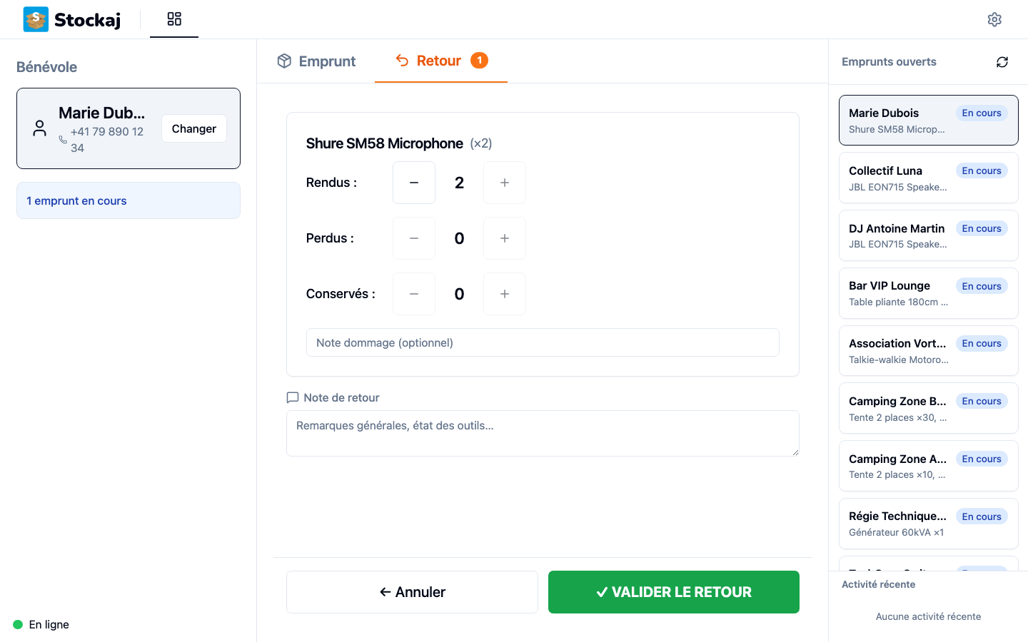Select the Collectif Luna open loan entry
This screenshot has height=642, width=1028.
[x=928, y=178]
